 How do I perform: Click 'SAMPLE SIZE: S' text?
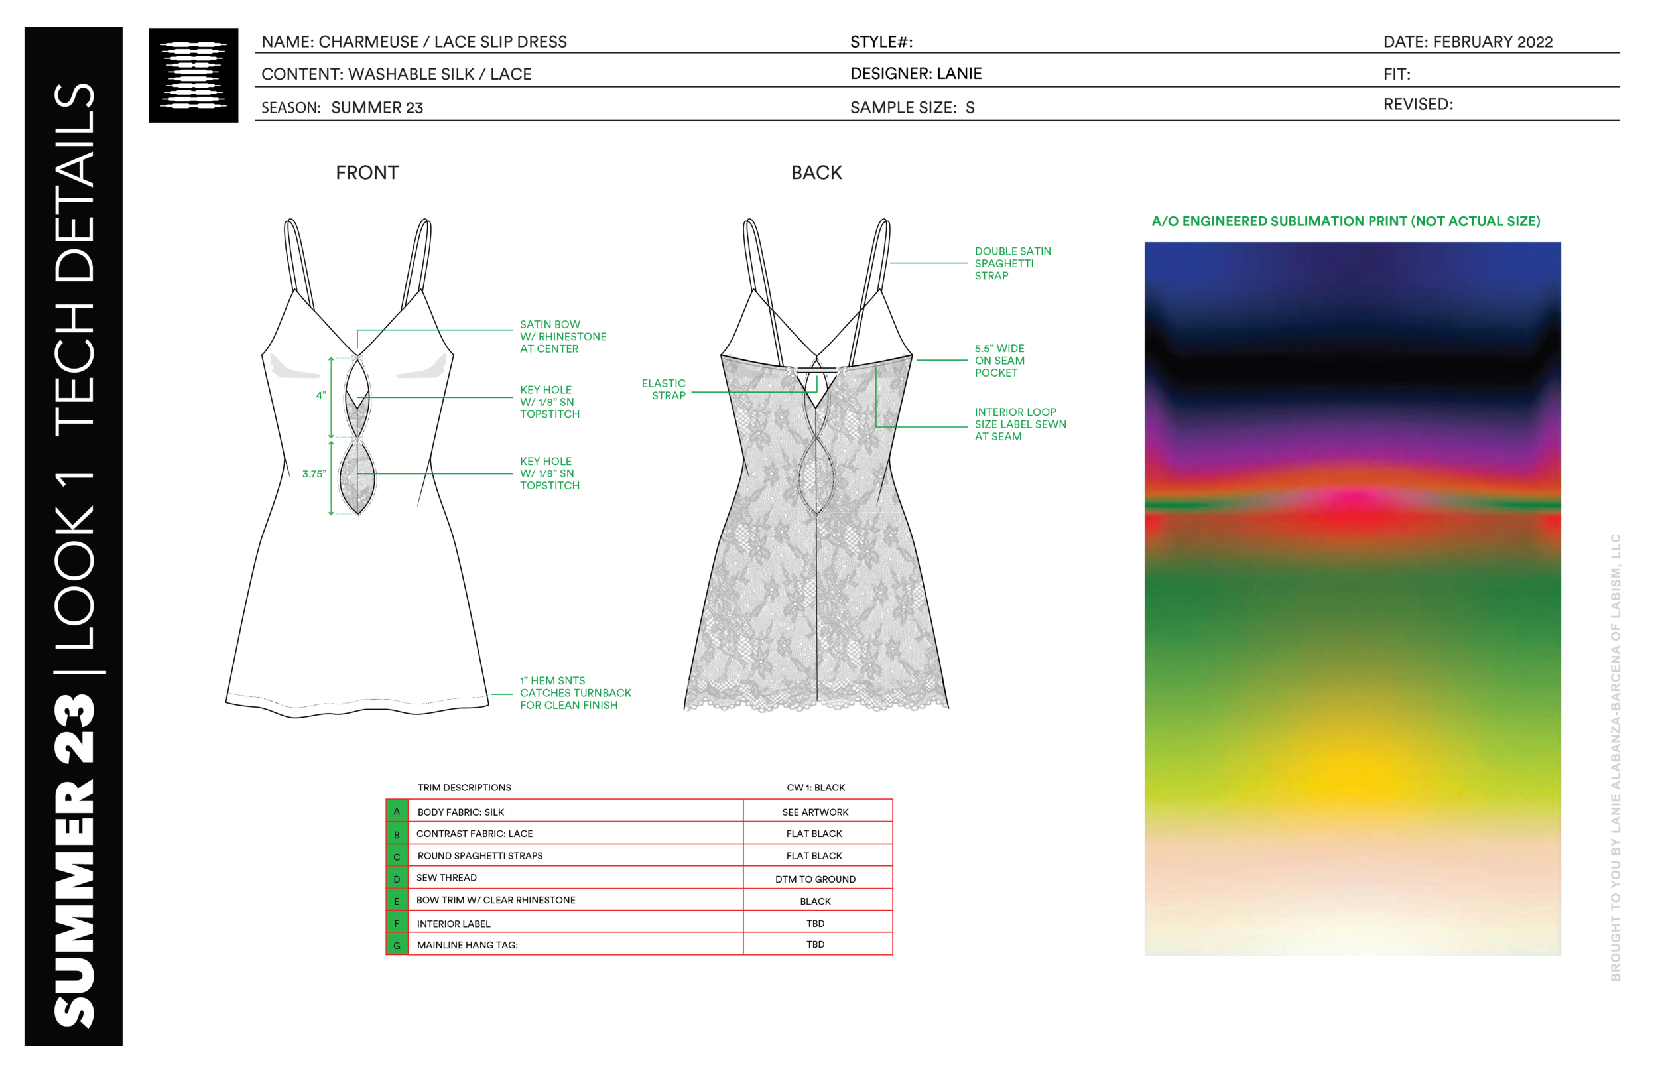pyautogui.click(x=912, y=107)
